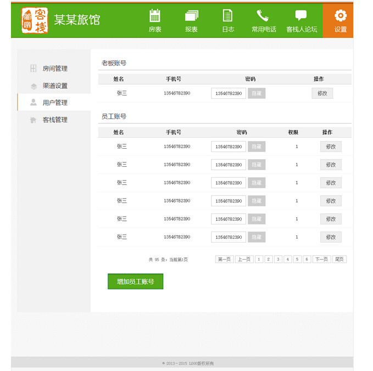Go to 下一页 in the pagination
This screenshot has width=373, height=371.
pyautogui.click(x=321, y=260)
